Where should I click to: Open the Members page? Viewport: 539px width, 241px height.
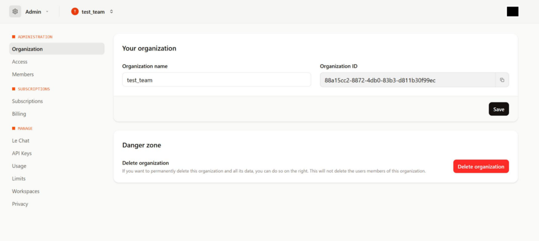pyautogui.click(x=23, y=75)
